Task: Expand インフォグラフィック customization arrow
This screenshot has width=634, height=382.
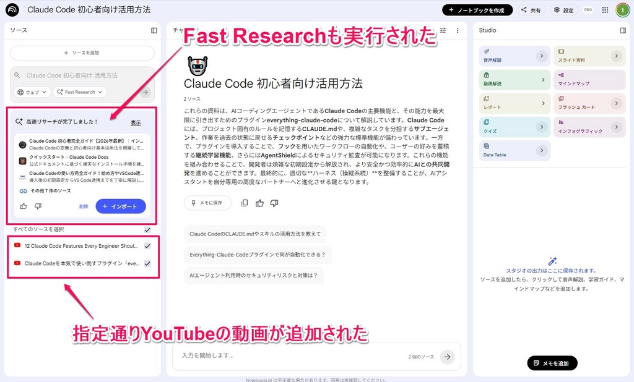Action: coord(616,127)
